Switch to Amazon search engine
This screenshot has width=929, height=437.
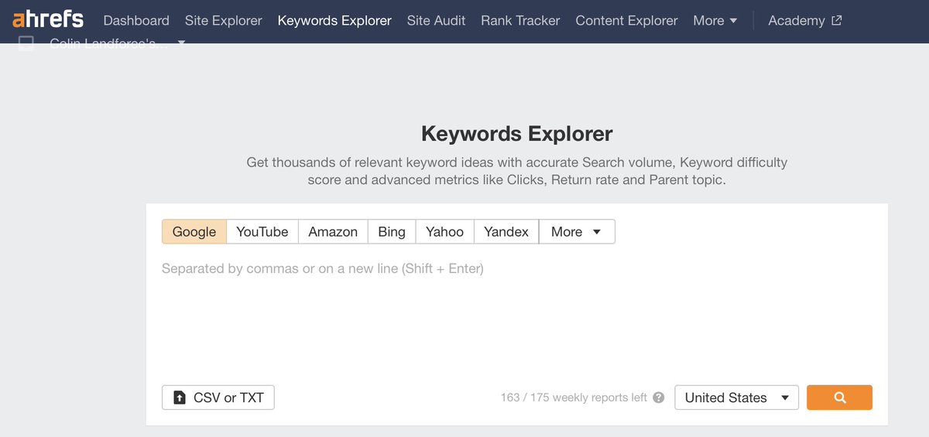(x=333, y=232)
